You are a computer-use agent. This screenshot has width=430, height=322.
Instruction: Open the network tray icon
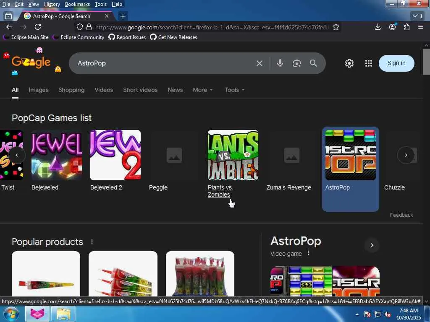tap(378, 314)
